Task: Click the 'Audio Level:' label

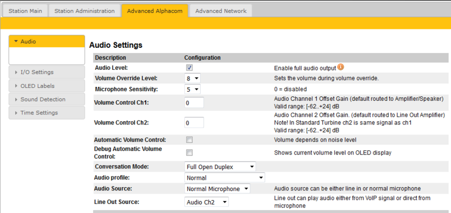Action: [x=111, y=68]
